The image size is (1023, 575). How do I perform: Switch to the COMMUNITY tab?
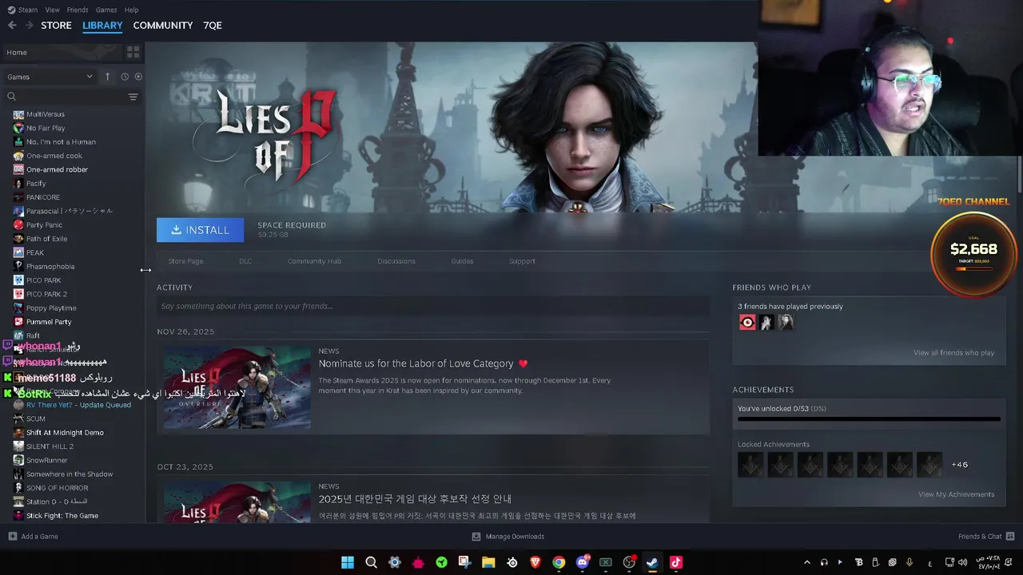pos(163,26)
